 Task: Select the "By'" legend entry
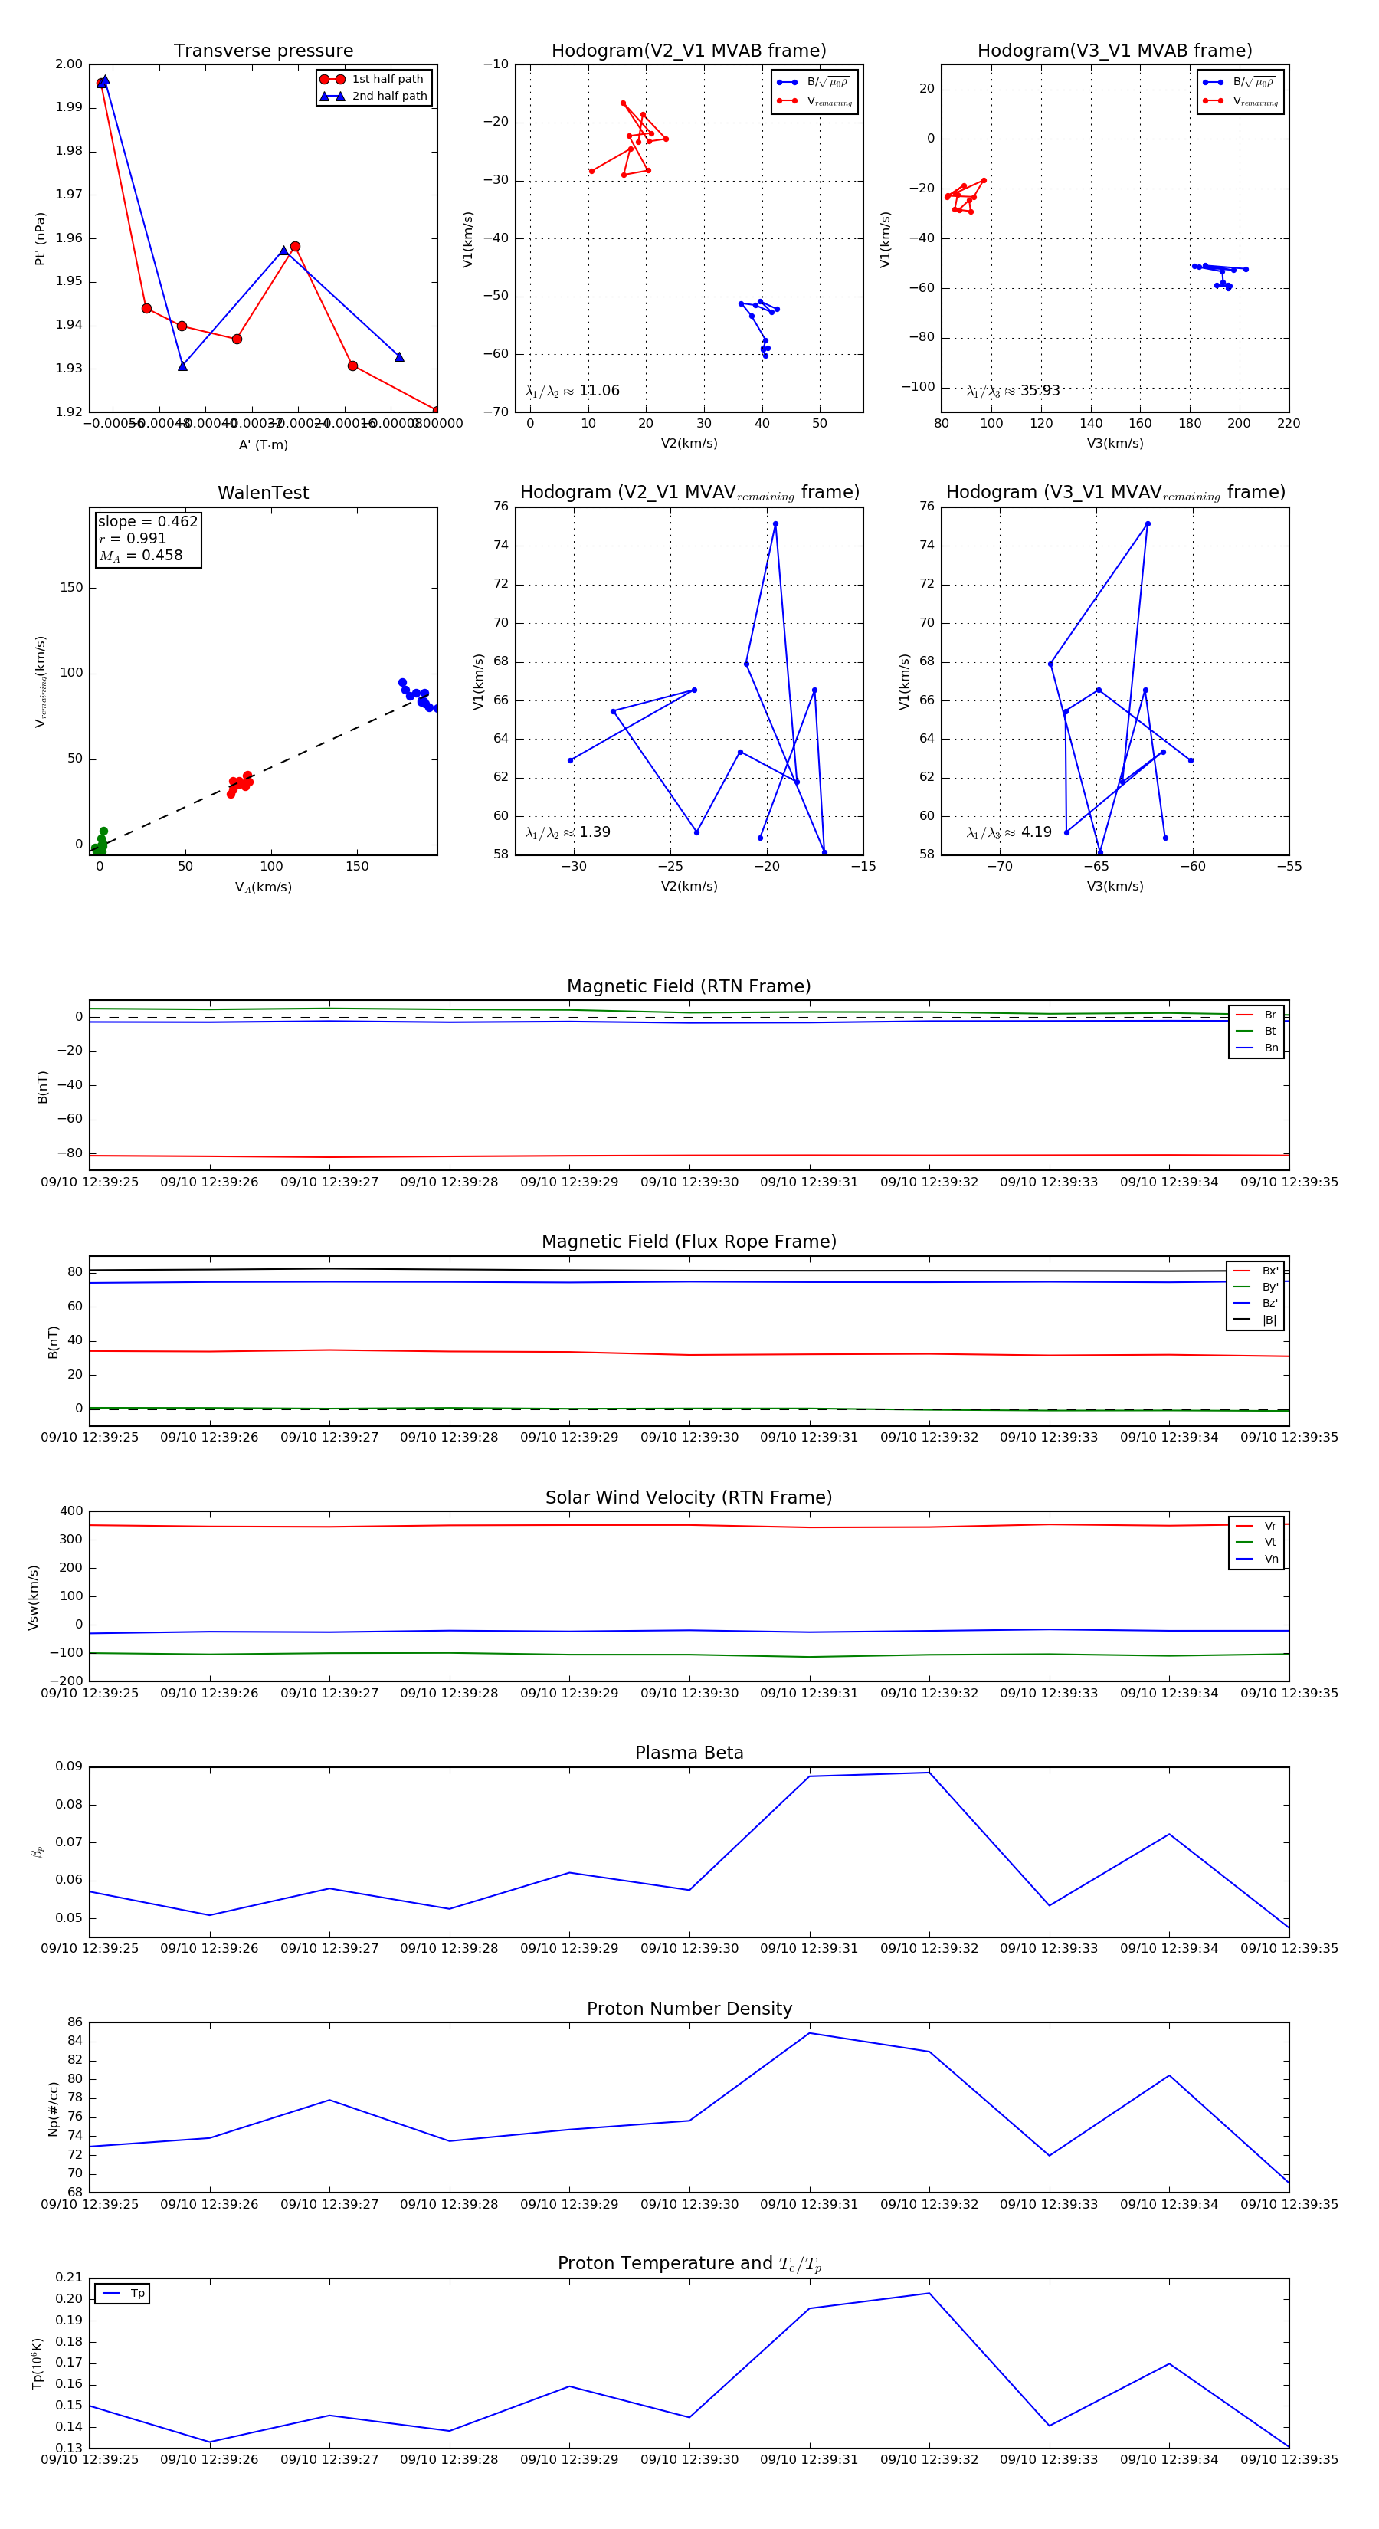click(x=1256, y=1287)
